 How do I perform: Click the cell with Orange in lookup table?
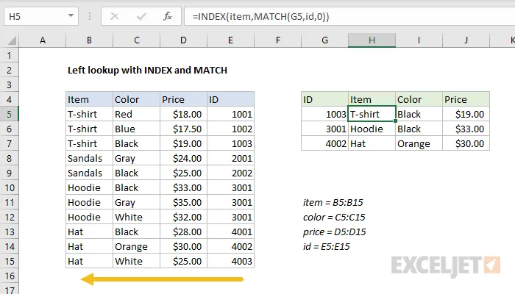coord(419,143)
